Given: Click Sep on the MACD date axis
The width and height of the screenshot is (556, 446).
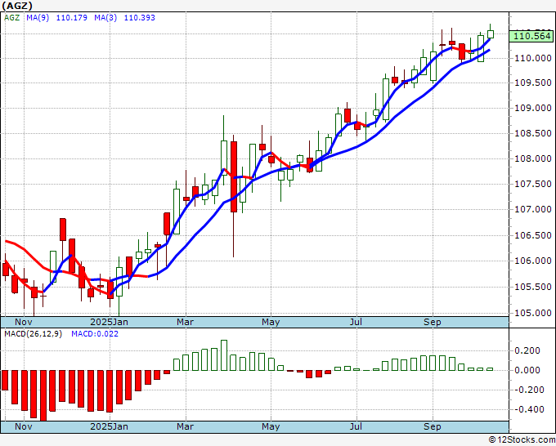Looking at the screenshot, I should point(433,426).
